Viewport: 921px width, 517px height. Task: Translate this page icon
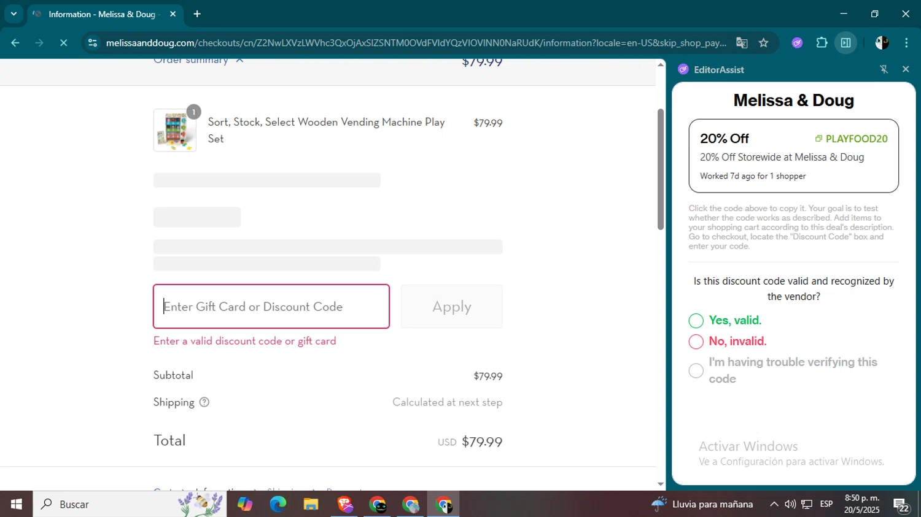tap(742, 43)
